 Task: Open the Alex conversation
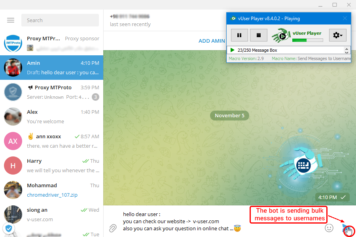tap(51, 117)
